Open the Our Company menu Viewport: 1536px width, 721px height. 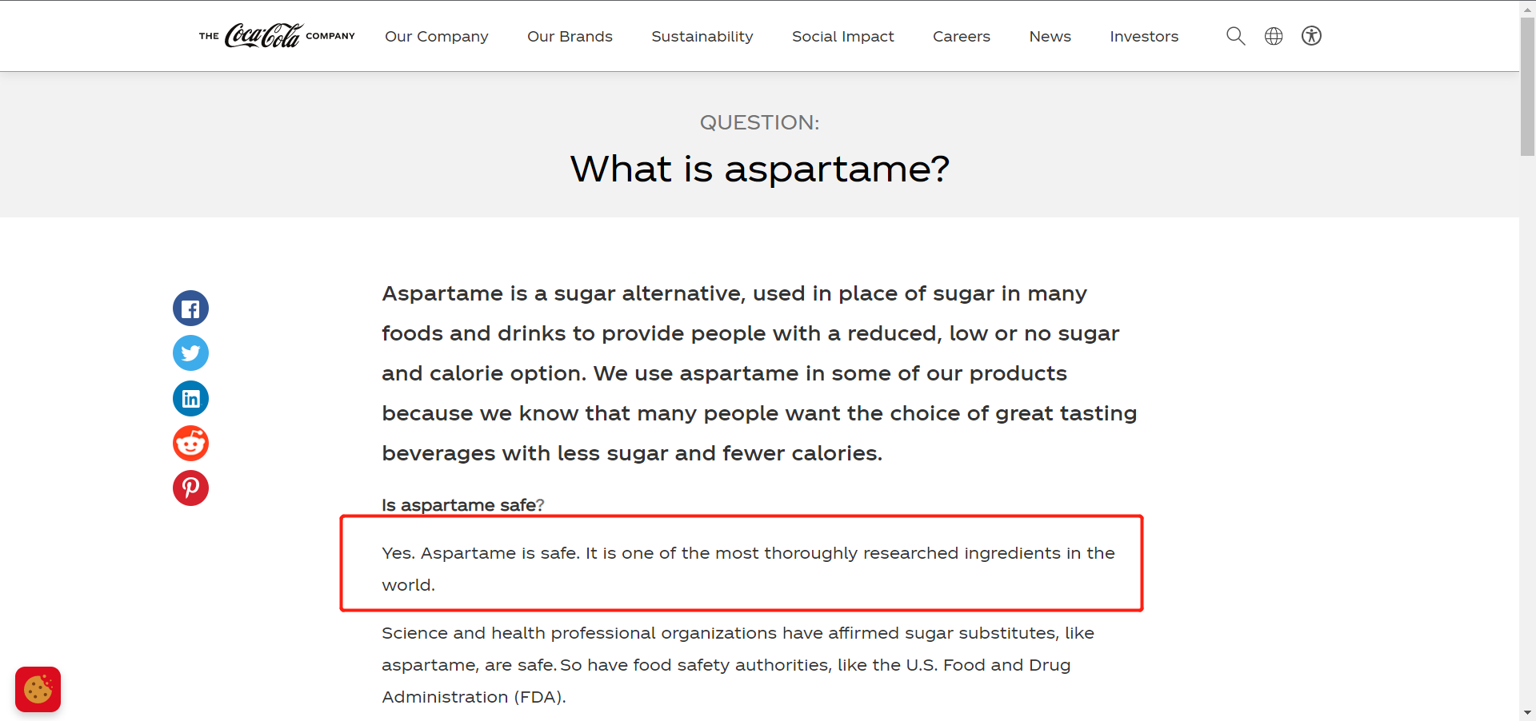[x=436, y=37]
